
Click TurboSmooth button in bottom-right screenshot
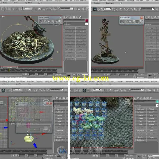(x=141, y=131)
